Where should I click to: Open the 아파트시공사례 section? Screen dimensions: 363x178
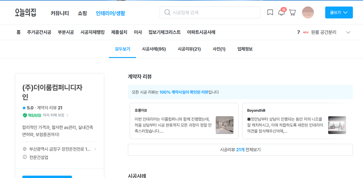201,32
